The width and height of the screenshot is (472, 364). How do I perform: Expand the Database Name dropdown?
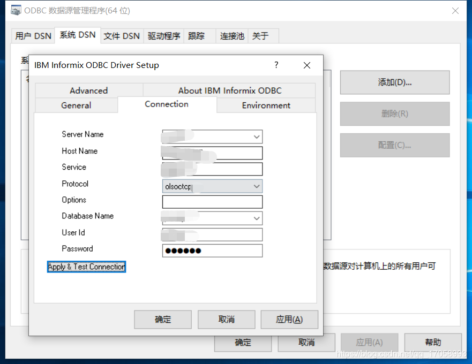click(257, 218)
